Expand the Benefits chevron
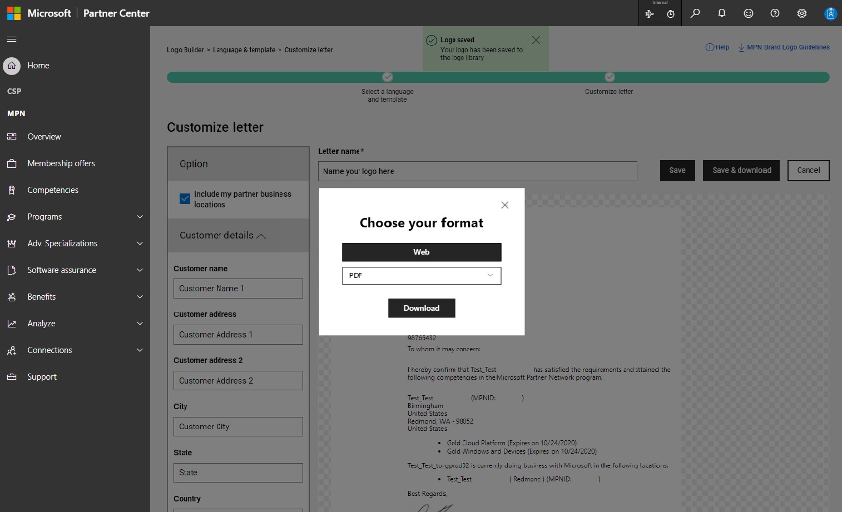 coord(140,297)
